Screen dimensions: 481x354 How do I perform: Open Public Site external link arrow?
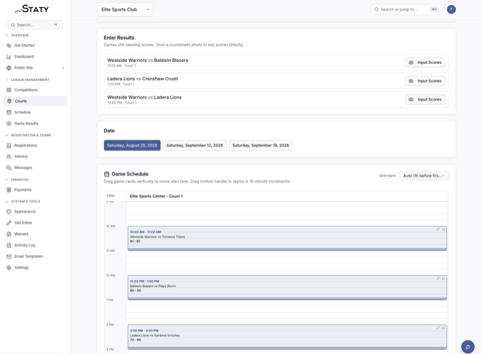[x=63, y=68]
